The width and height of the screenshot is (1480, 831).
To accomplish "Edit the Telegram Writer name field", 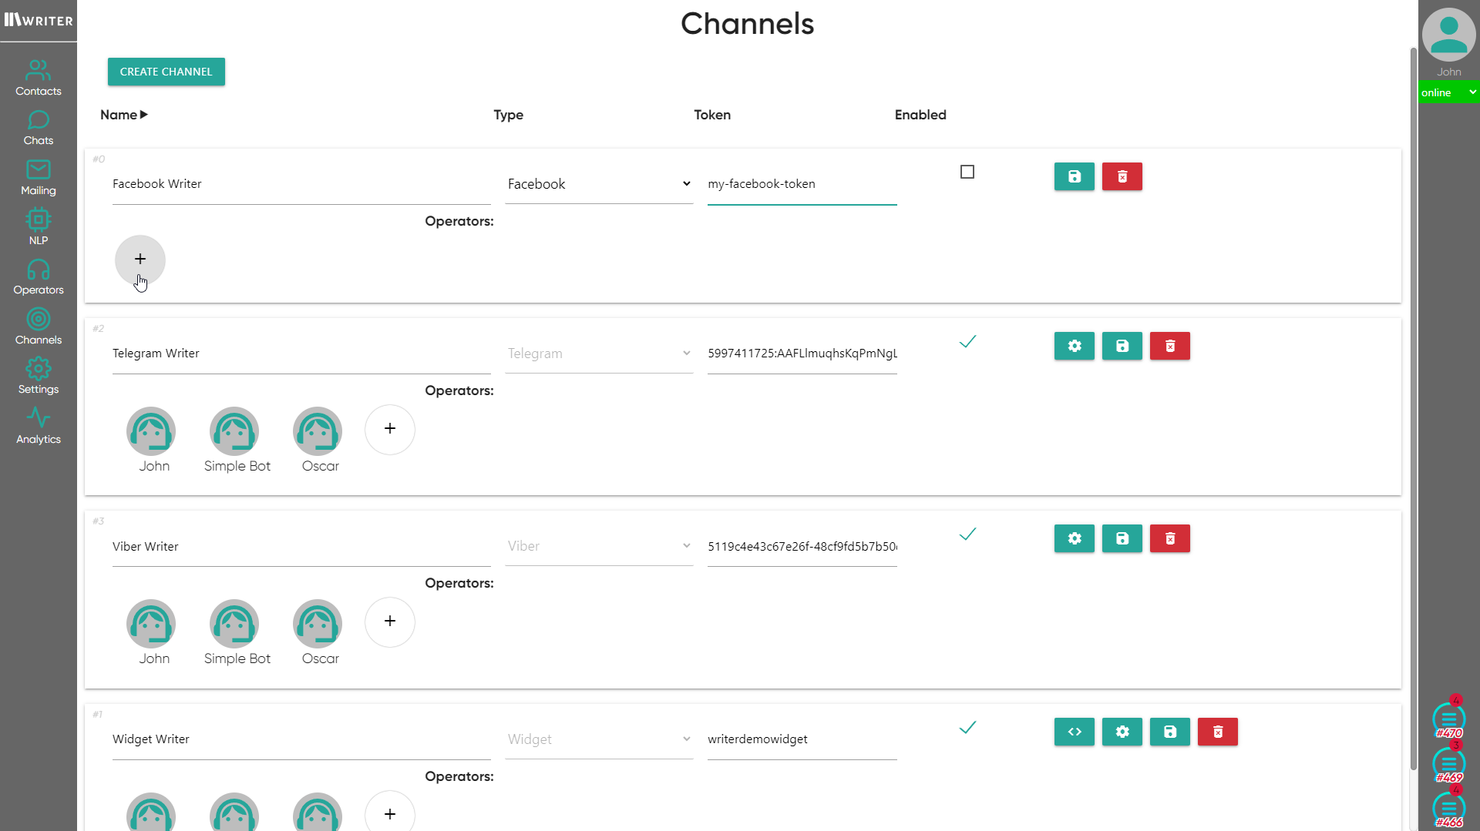I will [x=301, y=354].
